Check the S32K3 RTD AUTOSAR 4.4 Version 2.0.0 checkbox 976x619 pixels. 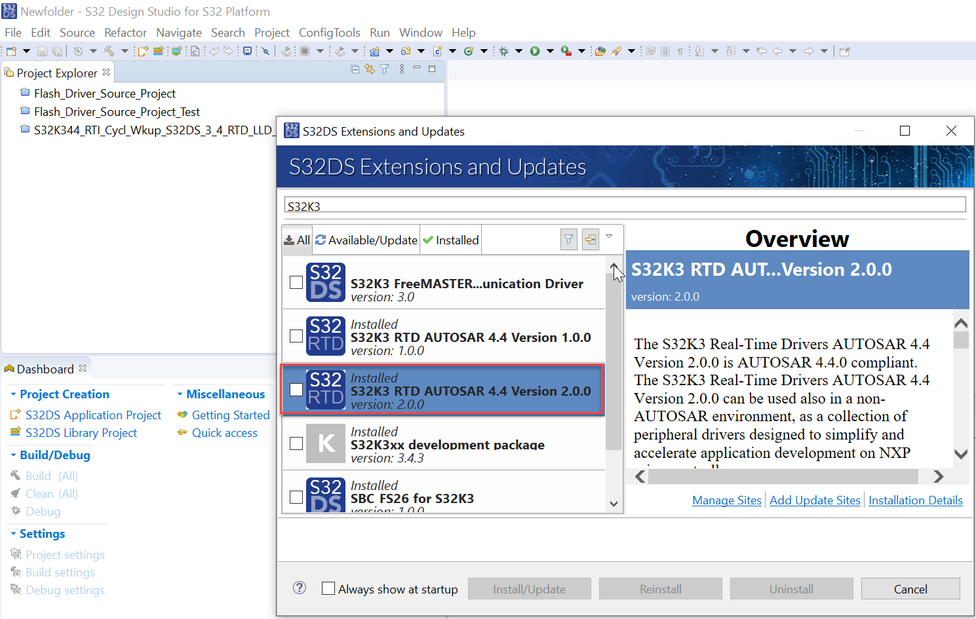296,390
